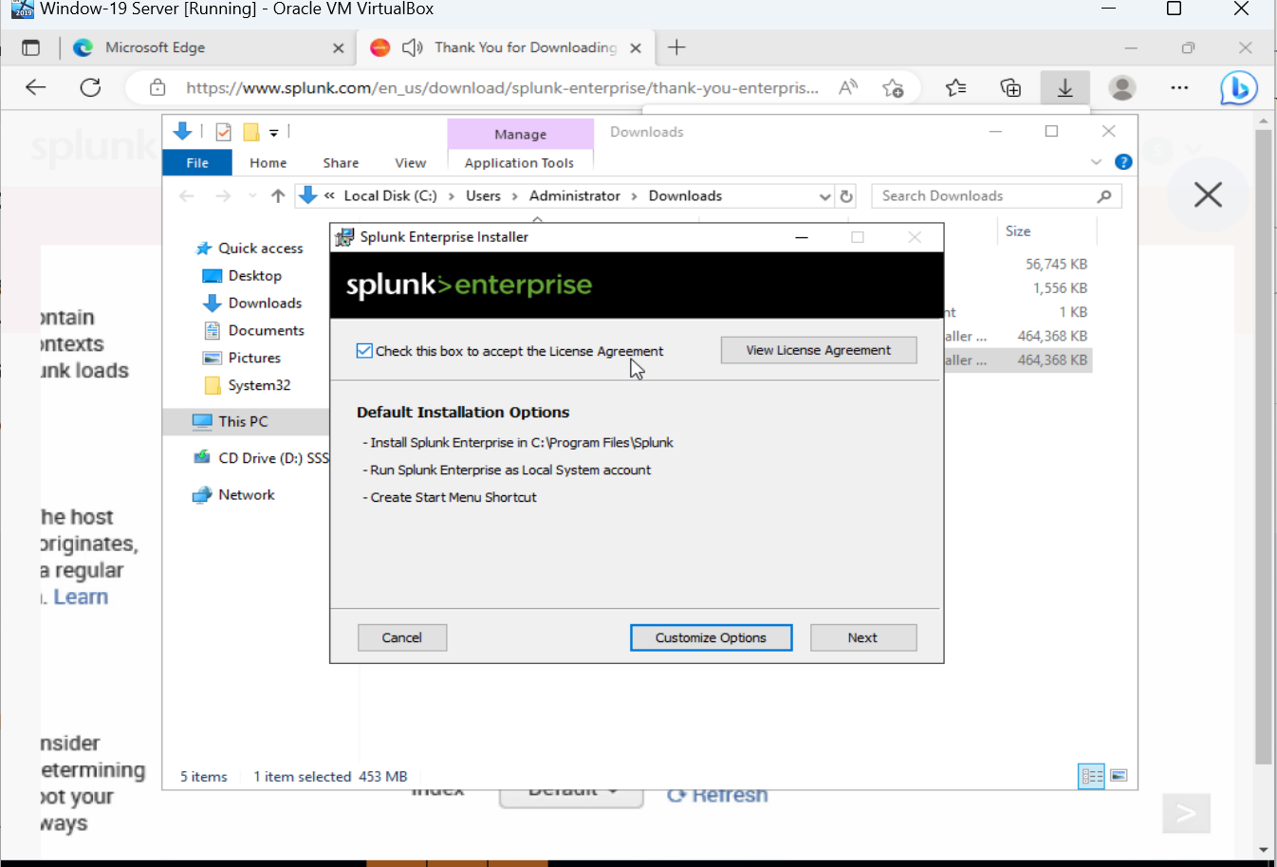This screenshot has width=1277, height=867.
Task: Close the first Microsoft Edge tab
Action: (338, 47)
